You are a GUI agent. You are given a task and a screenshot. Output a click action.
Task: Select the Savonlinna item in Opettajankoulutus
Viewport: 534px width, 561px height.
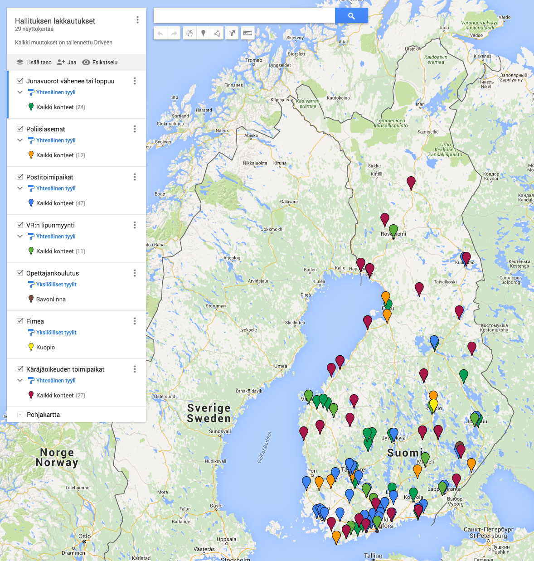(51, 300)
